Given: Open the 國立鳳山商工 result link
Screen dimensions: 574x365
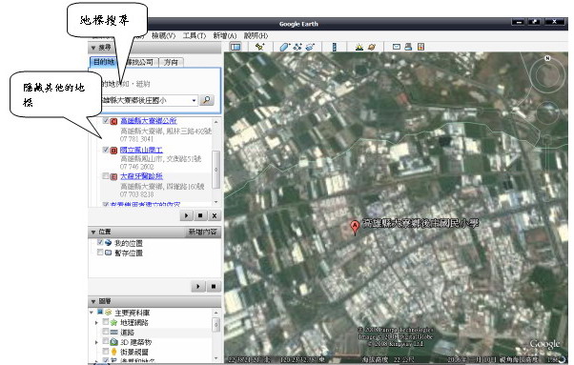Looking at the screenshot, I should point(141,150).
